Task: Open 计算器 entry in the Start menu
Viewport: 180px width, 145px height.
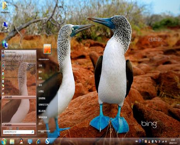Action: pyautogui.click(x=19, y=81)
